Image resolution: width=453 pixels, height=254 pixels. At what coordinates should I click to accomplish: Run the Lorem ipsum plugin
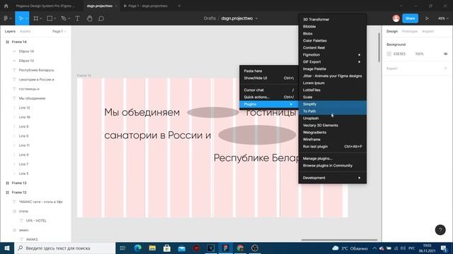pyautogui.click(x=332, y=83)
